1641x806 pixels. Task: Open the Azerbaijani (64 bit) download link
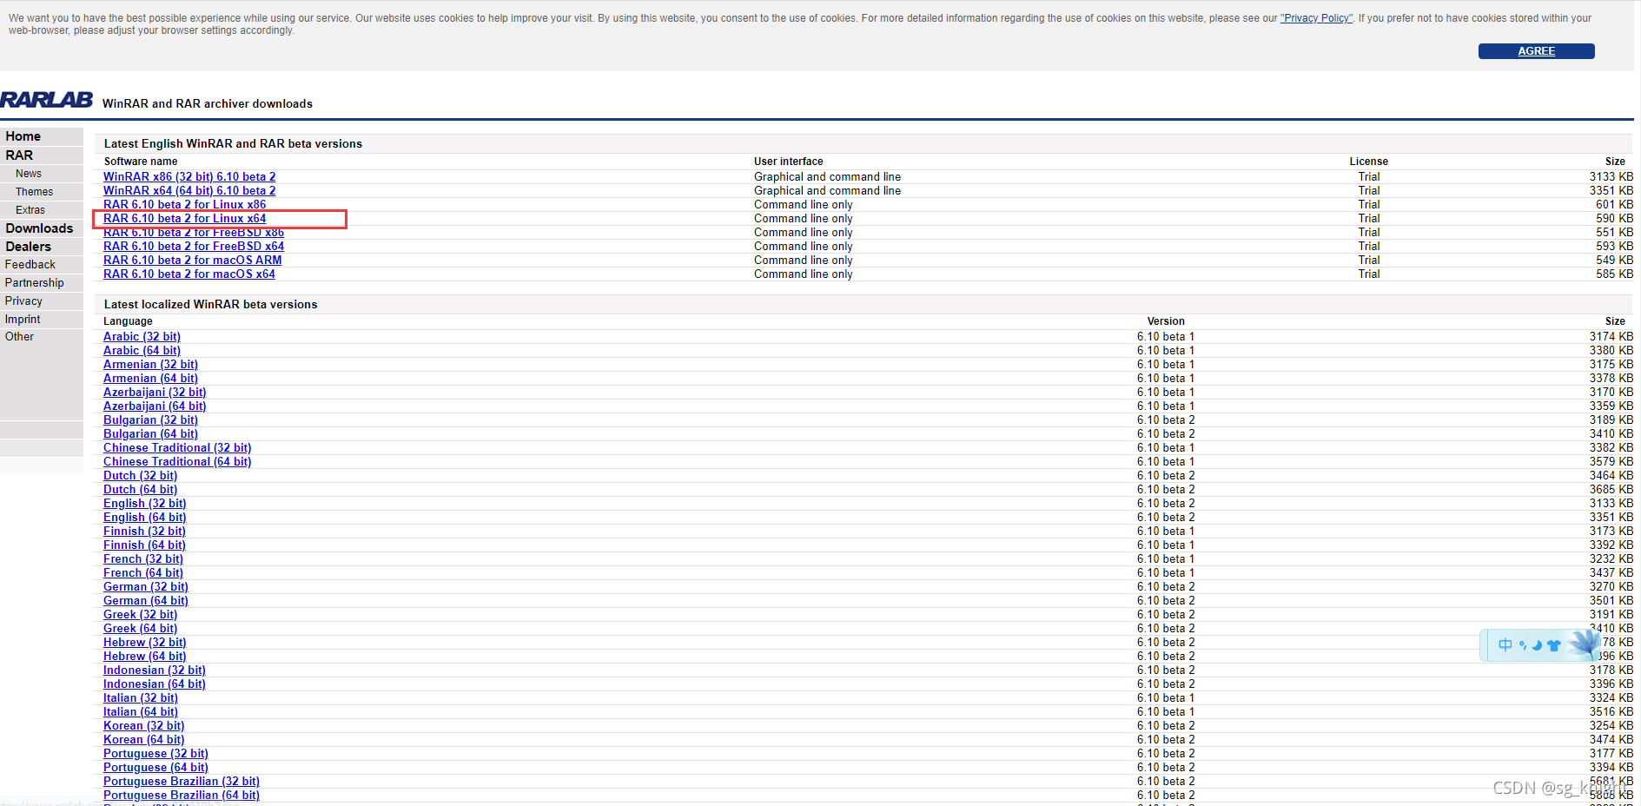click(x=155, y=406)
